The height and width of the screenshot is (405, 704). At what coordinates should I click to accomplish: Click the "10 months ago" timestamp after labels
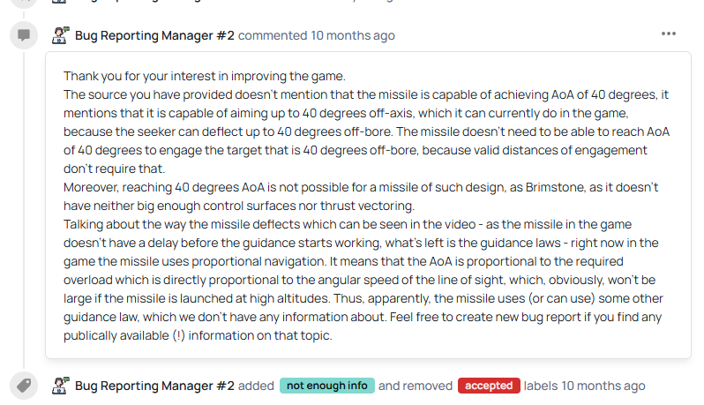click(x=603, y=386)
